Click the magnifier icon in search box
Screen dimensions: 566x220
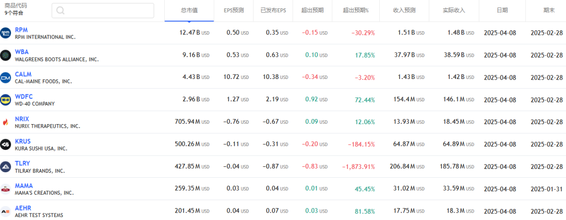tap(60, 11)
